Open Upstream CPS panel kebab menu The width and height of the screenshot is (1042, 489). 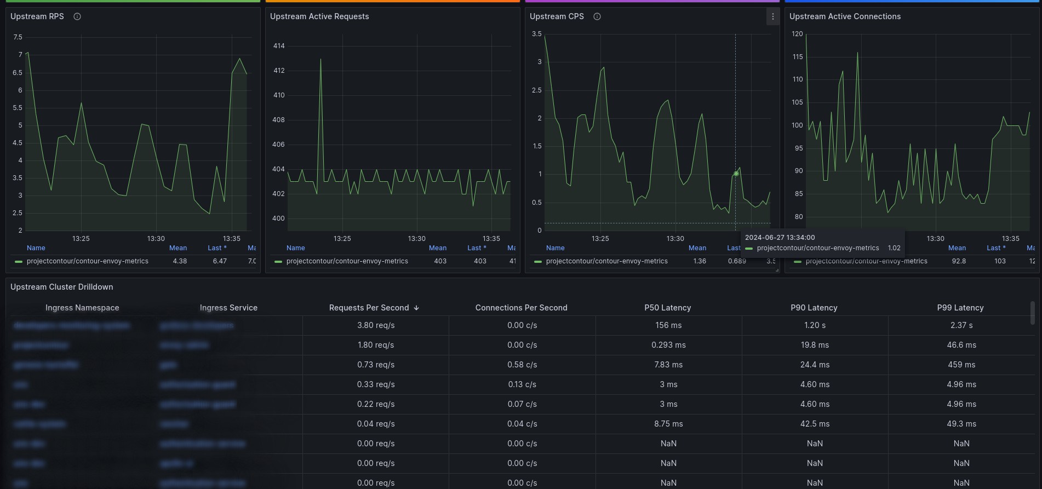772,16
